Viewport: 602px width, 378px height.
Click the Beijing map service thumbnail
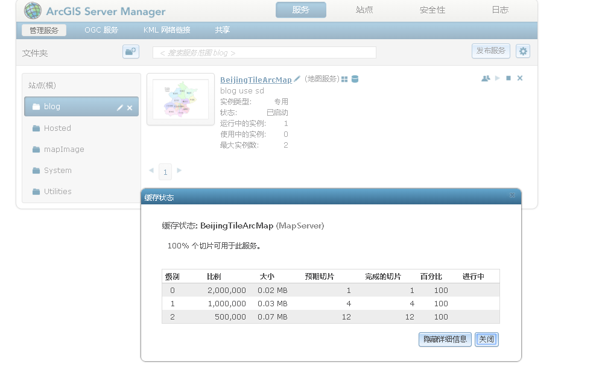(180, 99)
